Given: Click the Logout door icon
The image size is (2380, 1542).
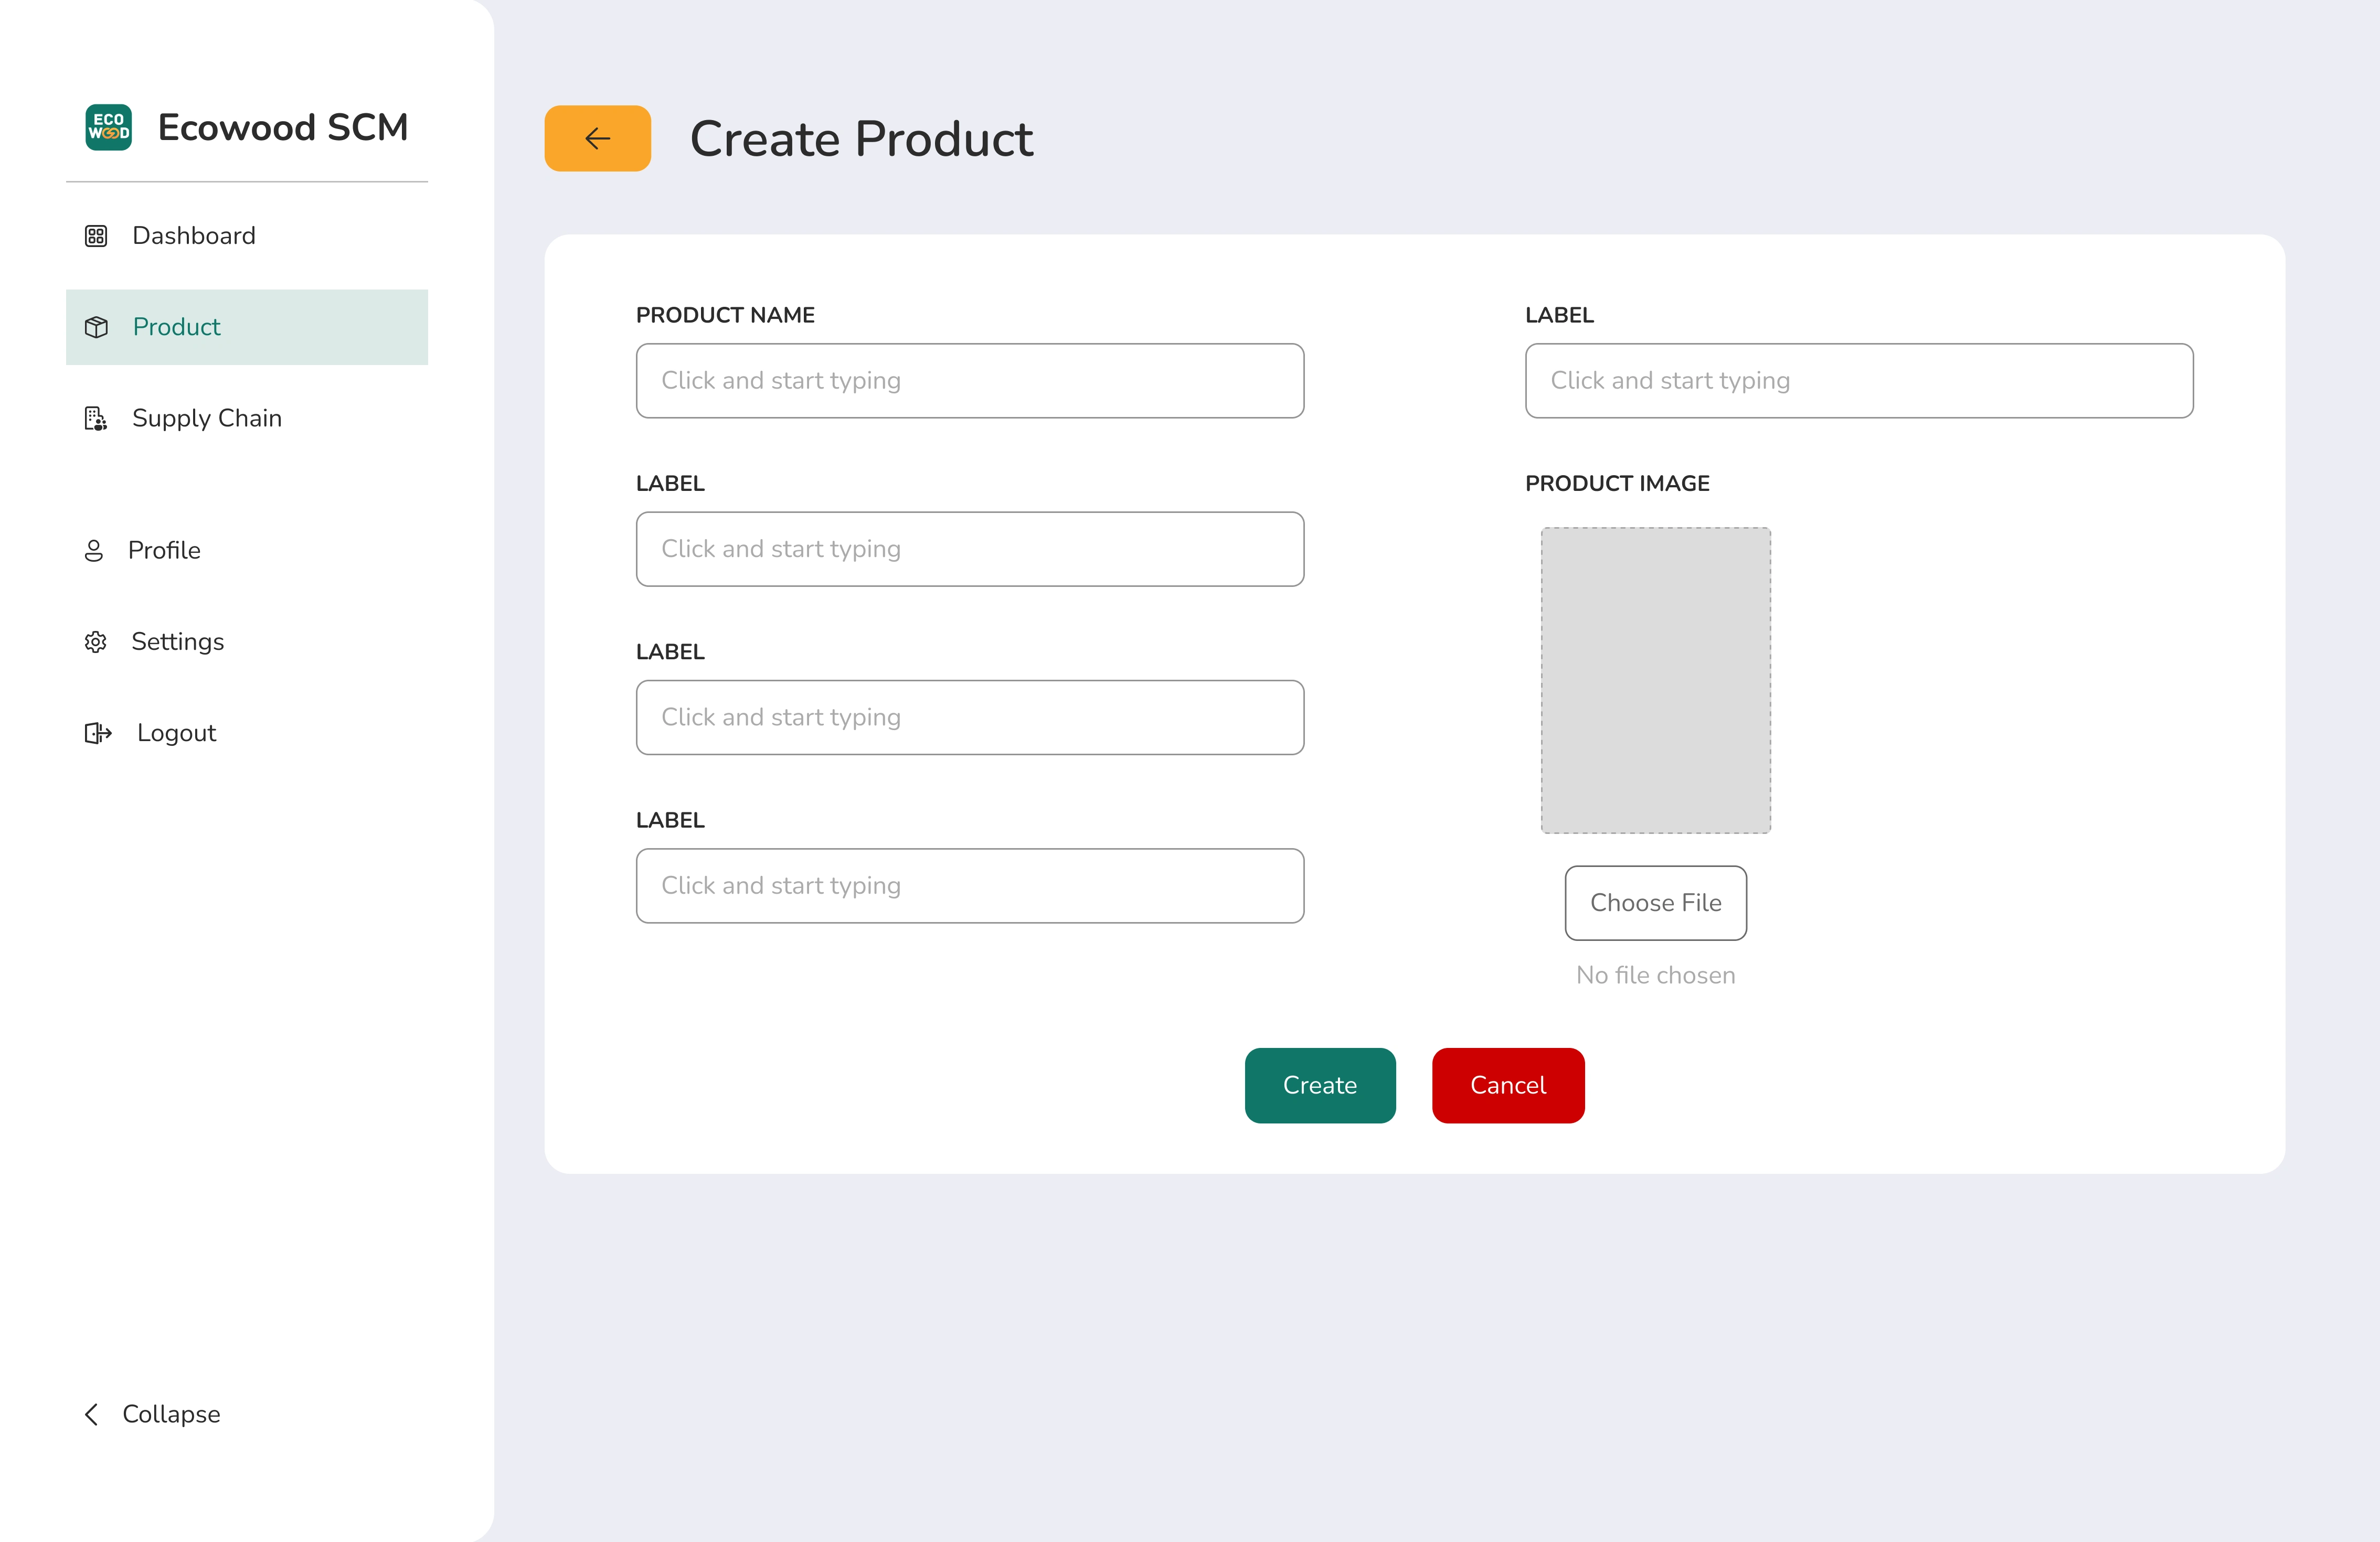Looking at the screenshot, I should tap(98, 734).
